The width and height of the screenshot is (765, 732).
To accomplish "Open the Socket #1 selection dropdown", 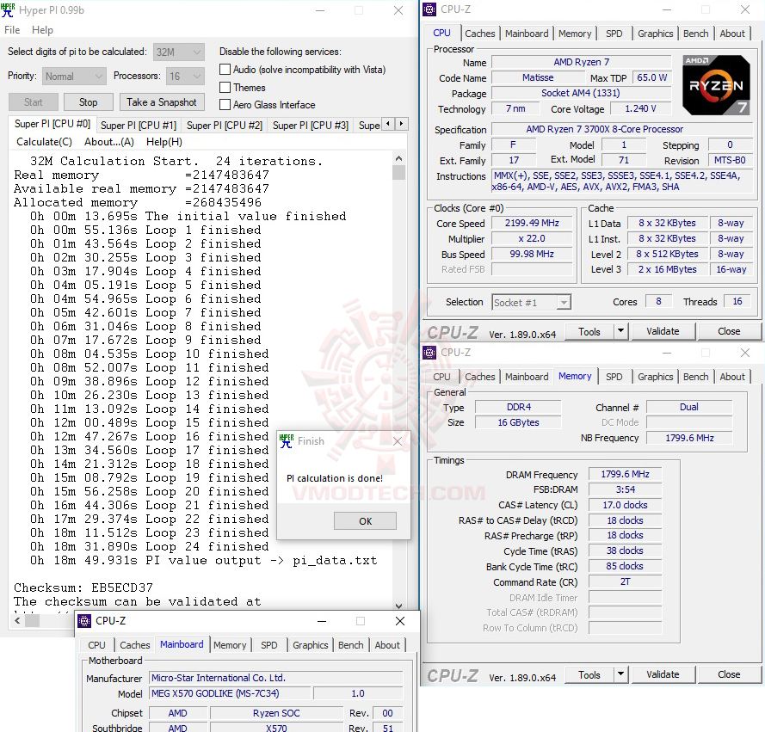I will click(531, 303).
